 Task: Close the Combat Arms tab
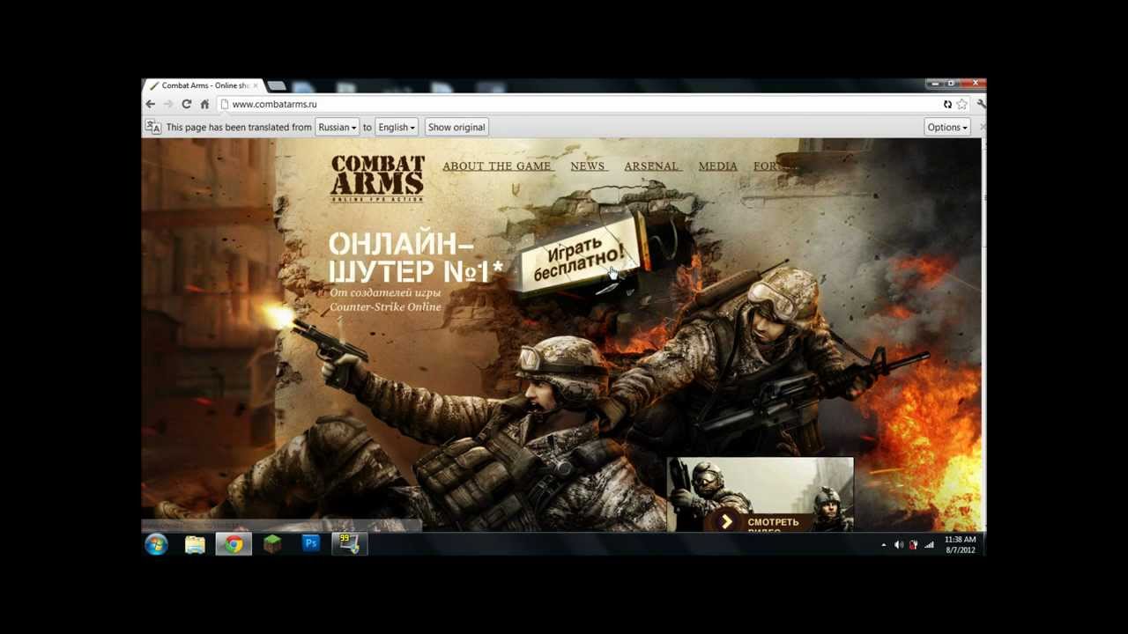(256, 85)
